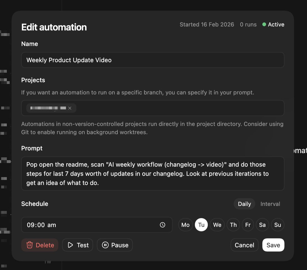
Task: Toggle Friday in the schedule
Action: pyautogui.click(x=248, y=225)
